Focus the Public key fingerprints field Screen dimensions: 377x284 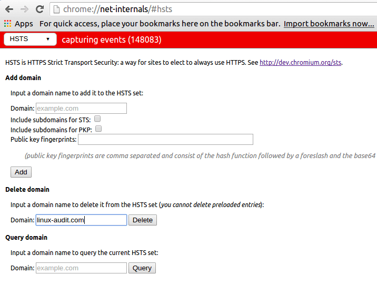tap(165, 139)
